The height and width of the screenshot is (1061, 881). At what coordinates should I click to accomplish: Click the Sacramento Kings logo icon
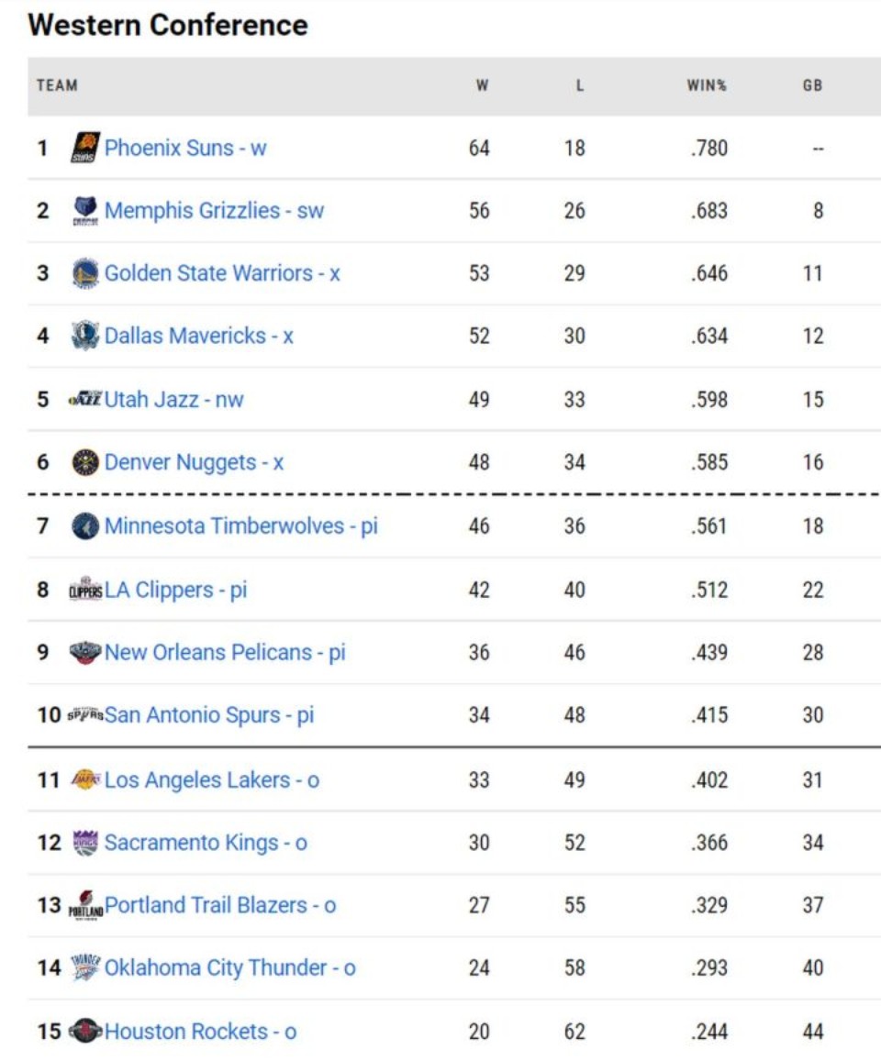pyautogui.click(x=84, y=843)
